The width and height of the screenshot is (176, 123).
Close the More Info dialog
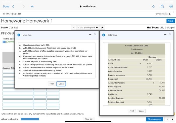[95, 34]
